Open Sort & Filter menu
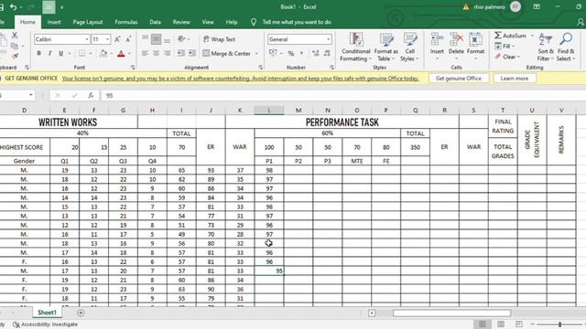Image resolution: width=586 pixels, height=329 pixels. pyautogui.click(x=546, y=48)
